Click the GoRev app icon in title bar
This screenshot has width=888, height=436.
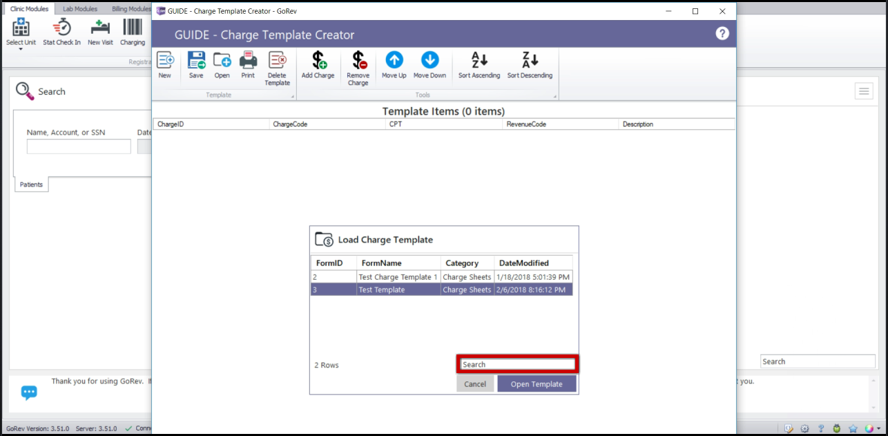161,11
